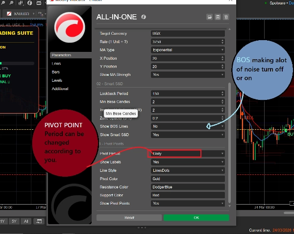Open the Show BOS Lines dropdown
The height and width of the screenshot is (234, 294).
[x=188, y=126]
